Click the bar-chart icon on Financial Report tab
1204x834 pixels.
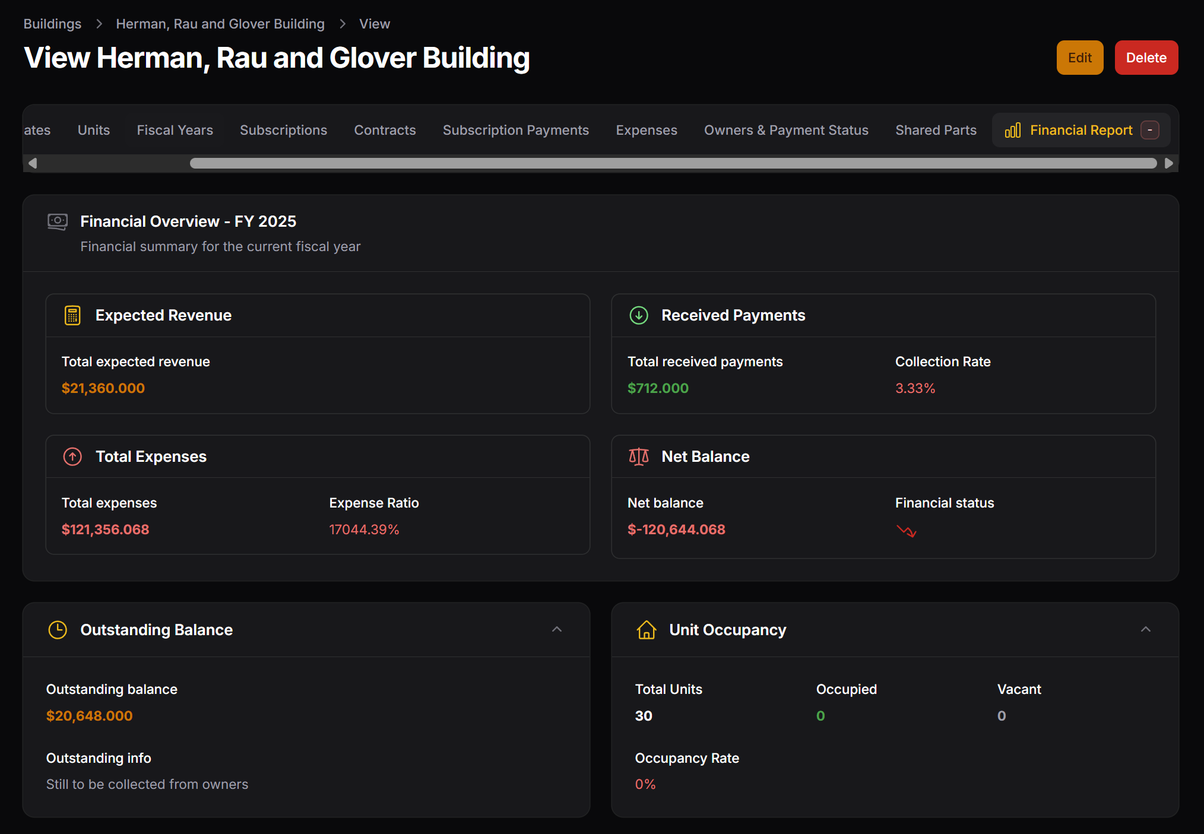pyautogui.click(x=1012, y=129)
